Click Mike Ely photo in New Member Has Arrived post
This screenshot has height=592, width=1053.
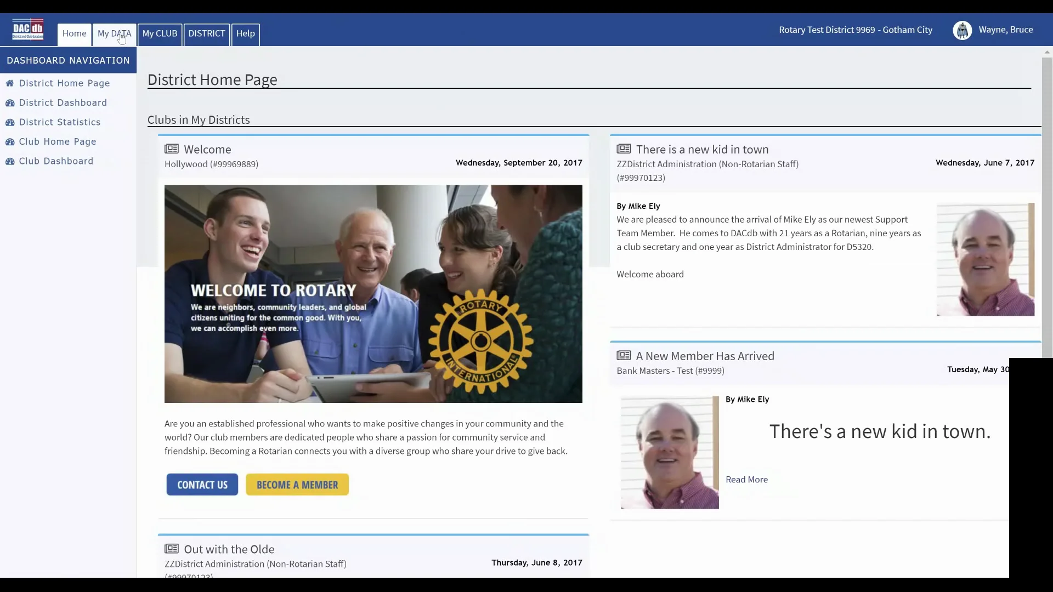coord(670,452)
